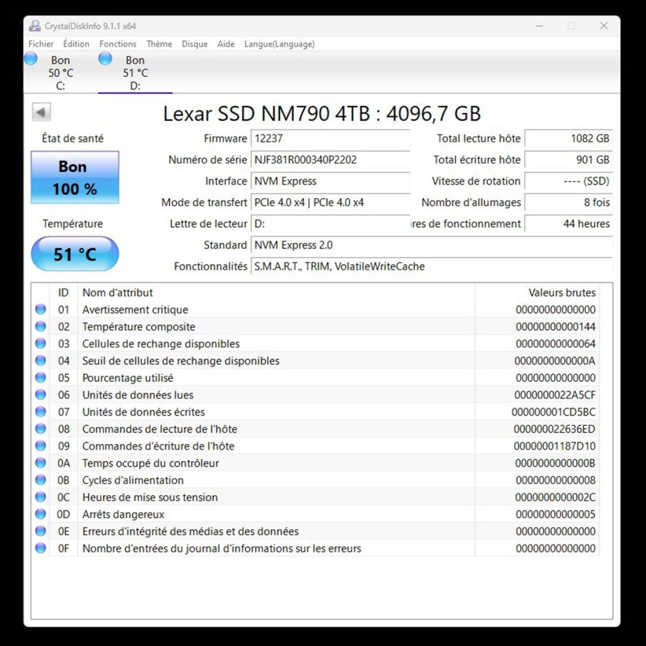Click the Interface field NVM Express
The width and height of the screenshot is (646, 646).
[331, 181]
